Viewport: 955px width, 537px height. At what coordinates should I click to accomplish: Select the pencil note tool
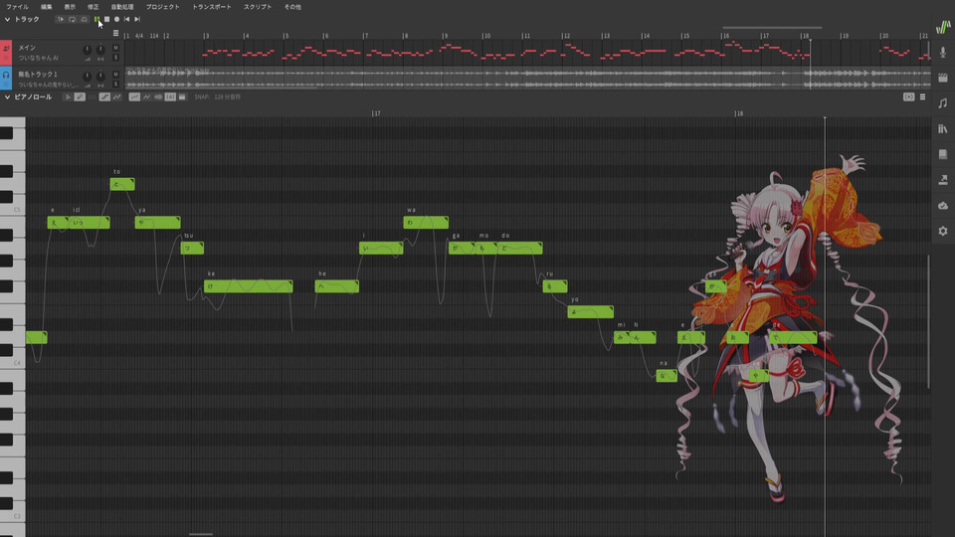click(x=80, y=96)
